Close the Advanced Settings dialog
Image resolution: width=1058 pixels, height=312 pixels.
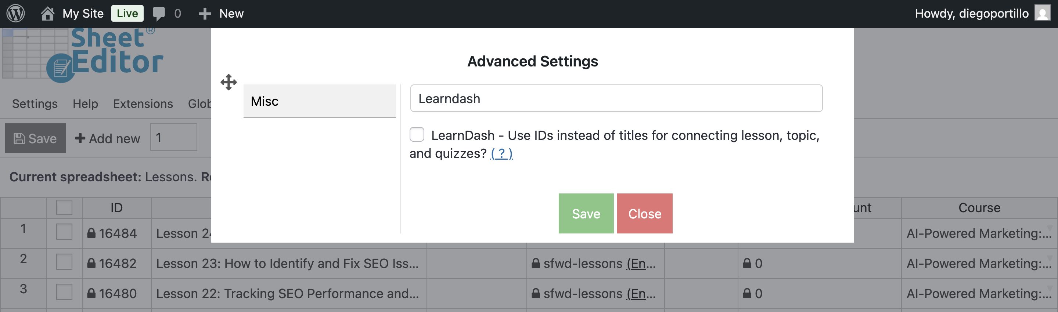644,214
